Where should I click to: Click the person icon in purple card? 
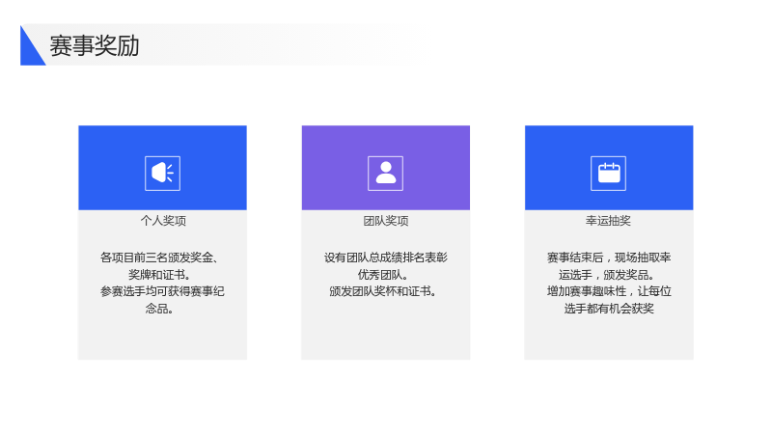tap(385, 174)
